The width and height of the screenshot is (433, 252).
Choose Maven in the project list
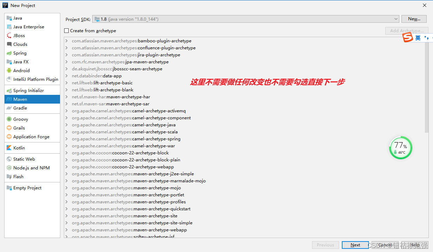pyautogui.click(x=32, y=99)
